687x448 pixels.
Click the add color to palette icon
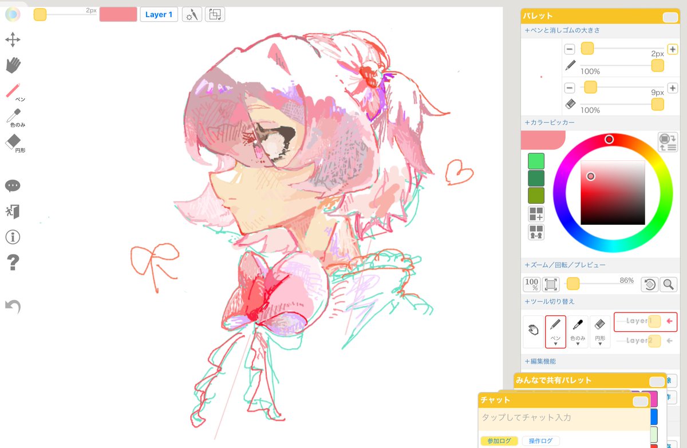coord(536,215)
